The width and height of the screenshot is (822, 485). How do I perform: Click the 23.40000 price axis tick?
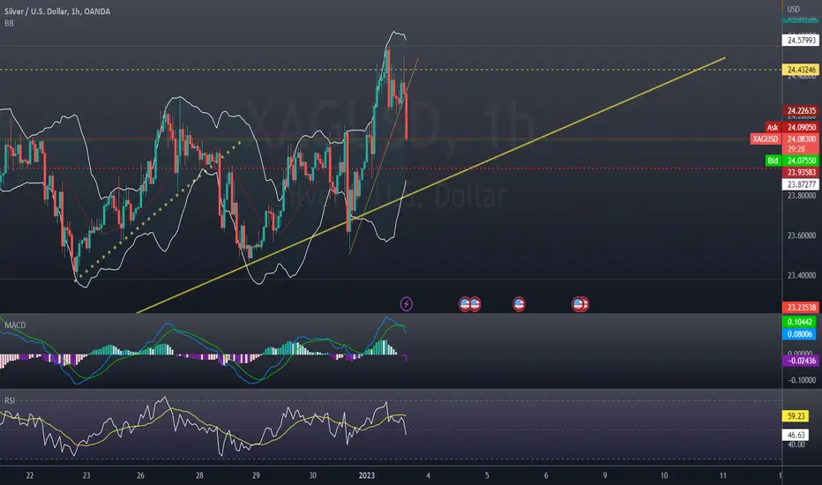(x=801, y=275)
